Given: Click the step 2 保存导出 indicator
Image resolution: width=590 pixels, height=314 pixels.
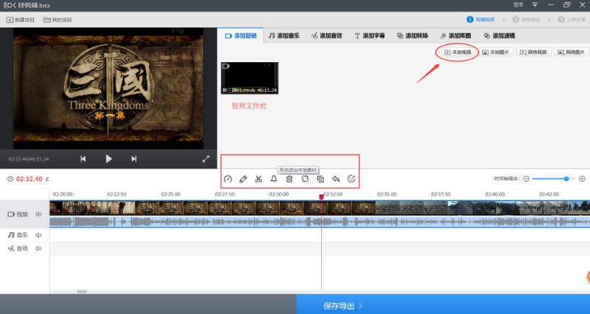Looking at the screenshot, I should pyautogui.click(x=526, y=20).
